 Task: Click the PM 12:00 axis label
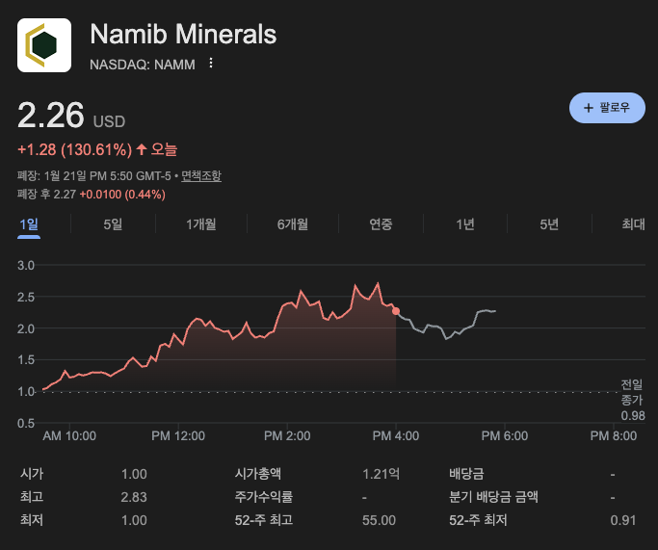(178, 436)
